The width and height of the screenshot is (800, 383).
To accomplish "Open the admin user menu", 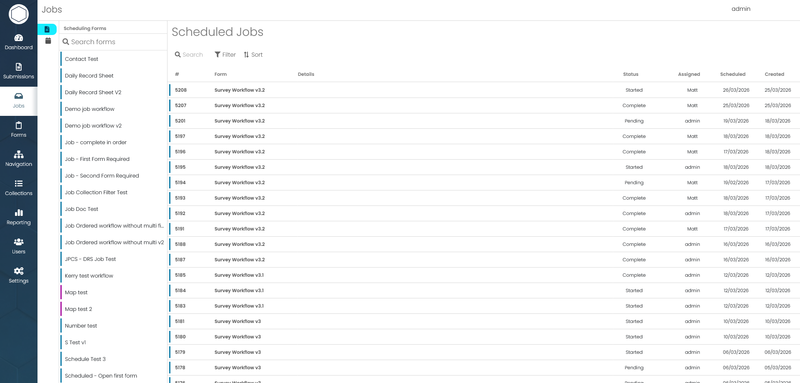I will (741, 9).
